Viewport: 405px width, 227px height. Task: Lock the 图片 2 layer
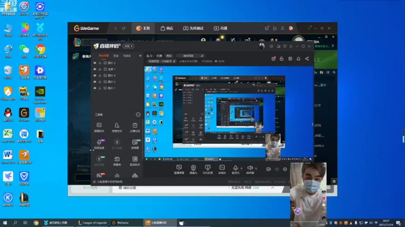point(100,63)
